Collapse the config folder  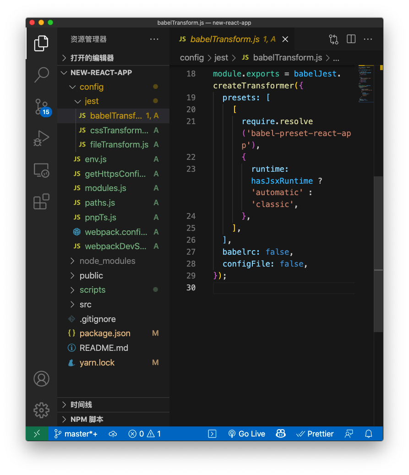[91, 87]
